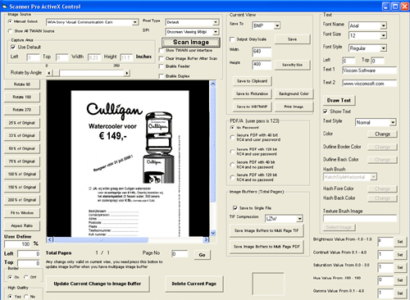The height and width of the screenshot is (300, 410).
Task: Select High Quality No option
Action: [x=26, y=297]
